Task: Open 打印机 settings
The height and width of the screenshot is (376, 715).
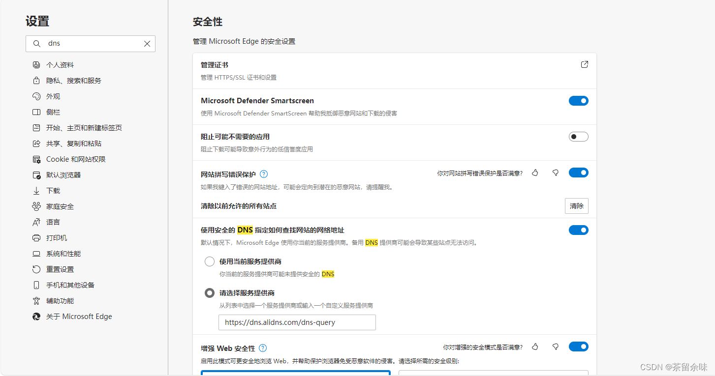Action: pos(57,238)
